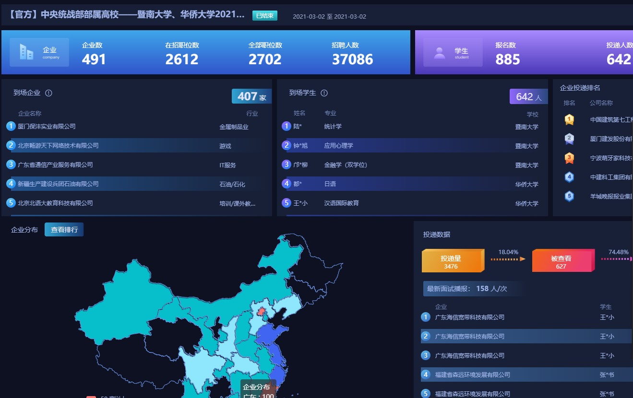Image resolution: width=633 pixels, height=398 pixels.
Task: Select the red Beijing region on map
Action: click(261, 313)
